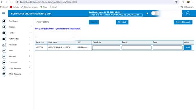The image size is (196, 110).
Task: Click the power icon in the header
Action: point(188,13)
